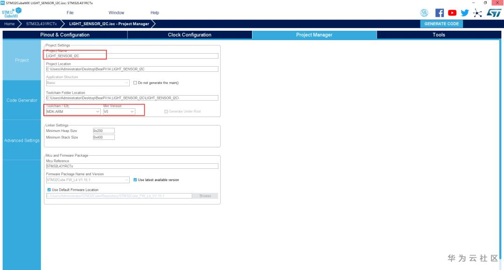The width and height of the screenshot is (504, 270).
Task: Open the Facebook icon
Action: tap(440, 13)
